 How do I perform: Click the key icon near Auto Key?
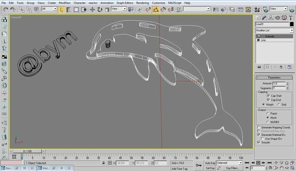click(x=198, y=165)
